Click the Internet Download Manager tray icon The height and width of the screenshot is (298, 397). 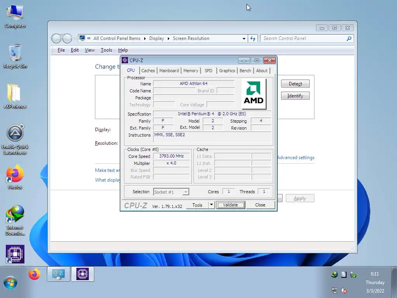point(335,274)
